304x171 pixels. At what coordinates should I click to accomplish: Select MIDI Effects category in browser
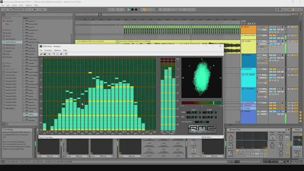10,45
